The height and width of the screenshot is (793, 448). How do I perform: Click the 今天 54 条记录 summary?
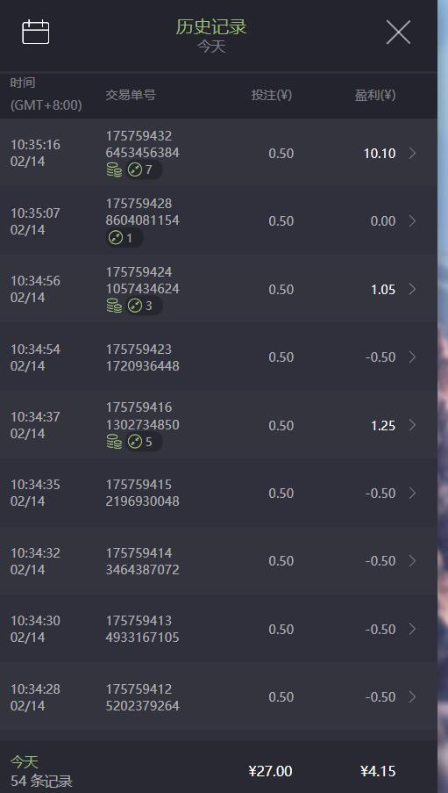click(41, 771)
